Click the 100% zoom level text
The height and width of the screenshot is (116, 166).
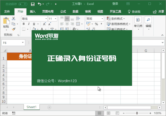click(x=157, y=113)
